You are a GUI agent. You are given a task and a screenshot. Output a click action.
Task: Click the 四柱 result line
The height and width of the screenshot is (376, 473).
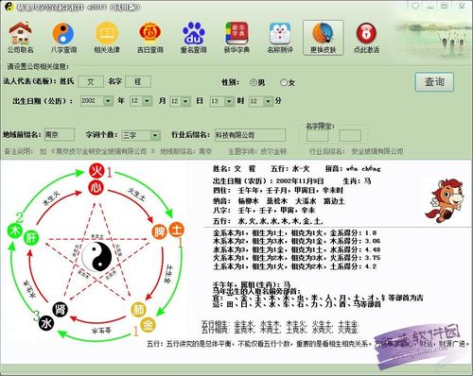click(277, 191)
